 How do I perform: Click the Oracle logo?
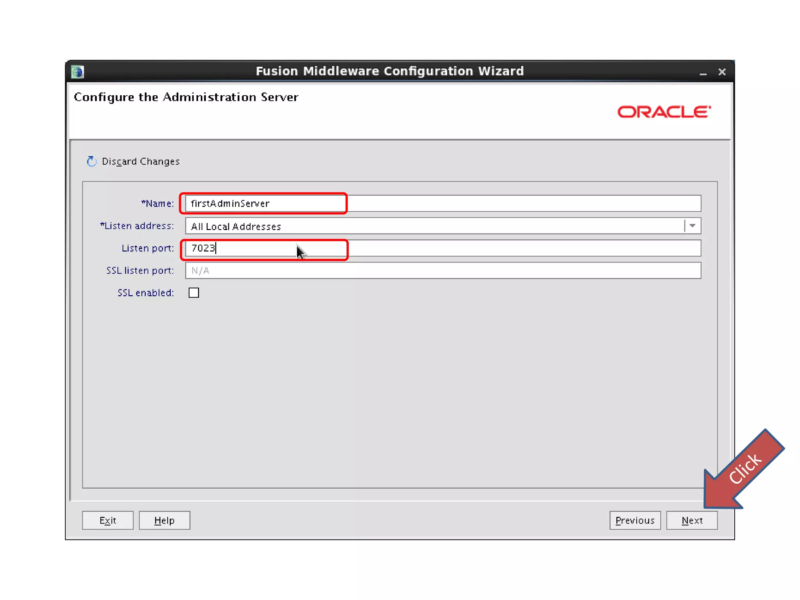[x=664, y=112]
